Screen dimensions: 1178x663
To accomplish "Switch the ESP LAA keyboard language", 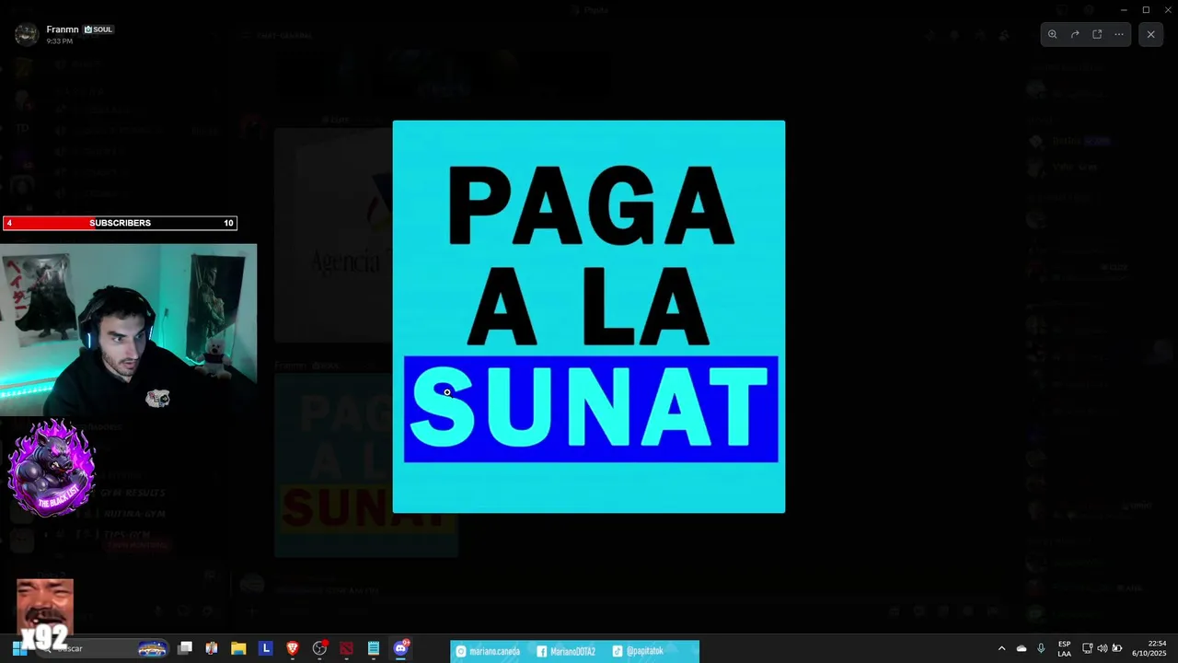I will 1064,648.
